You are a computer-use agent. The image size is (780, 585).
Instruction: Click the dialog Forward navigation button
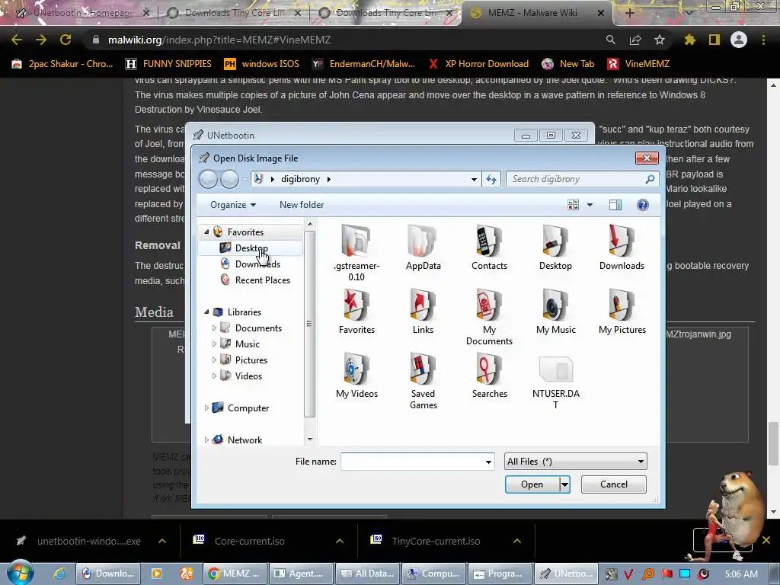coord(229,179)
